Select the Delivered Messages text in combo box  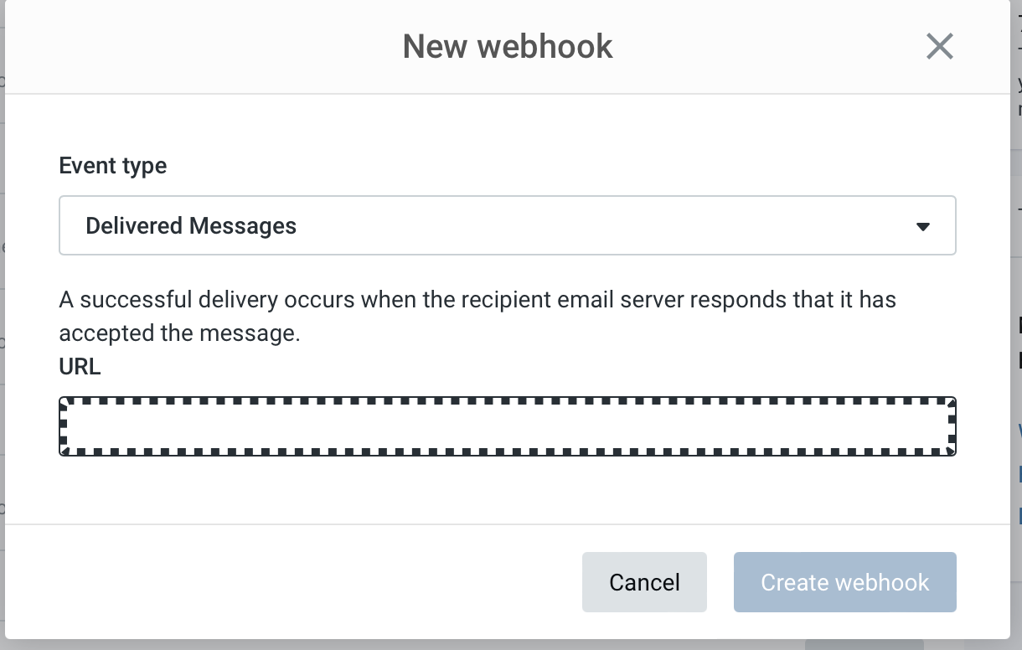[x=191, y=226]
